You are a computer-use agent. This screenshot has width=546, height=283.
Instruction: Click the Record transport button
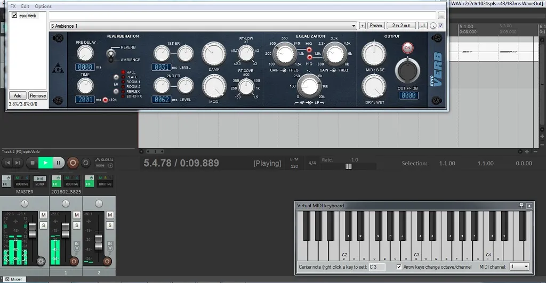point(73,163)
